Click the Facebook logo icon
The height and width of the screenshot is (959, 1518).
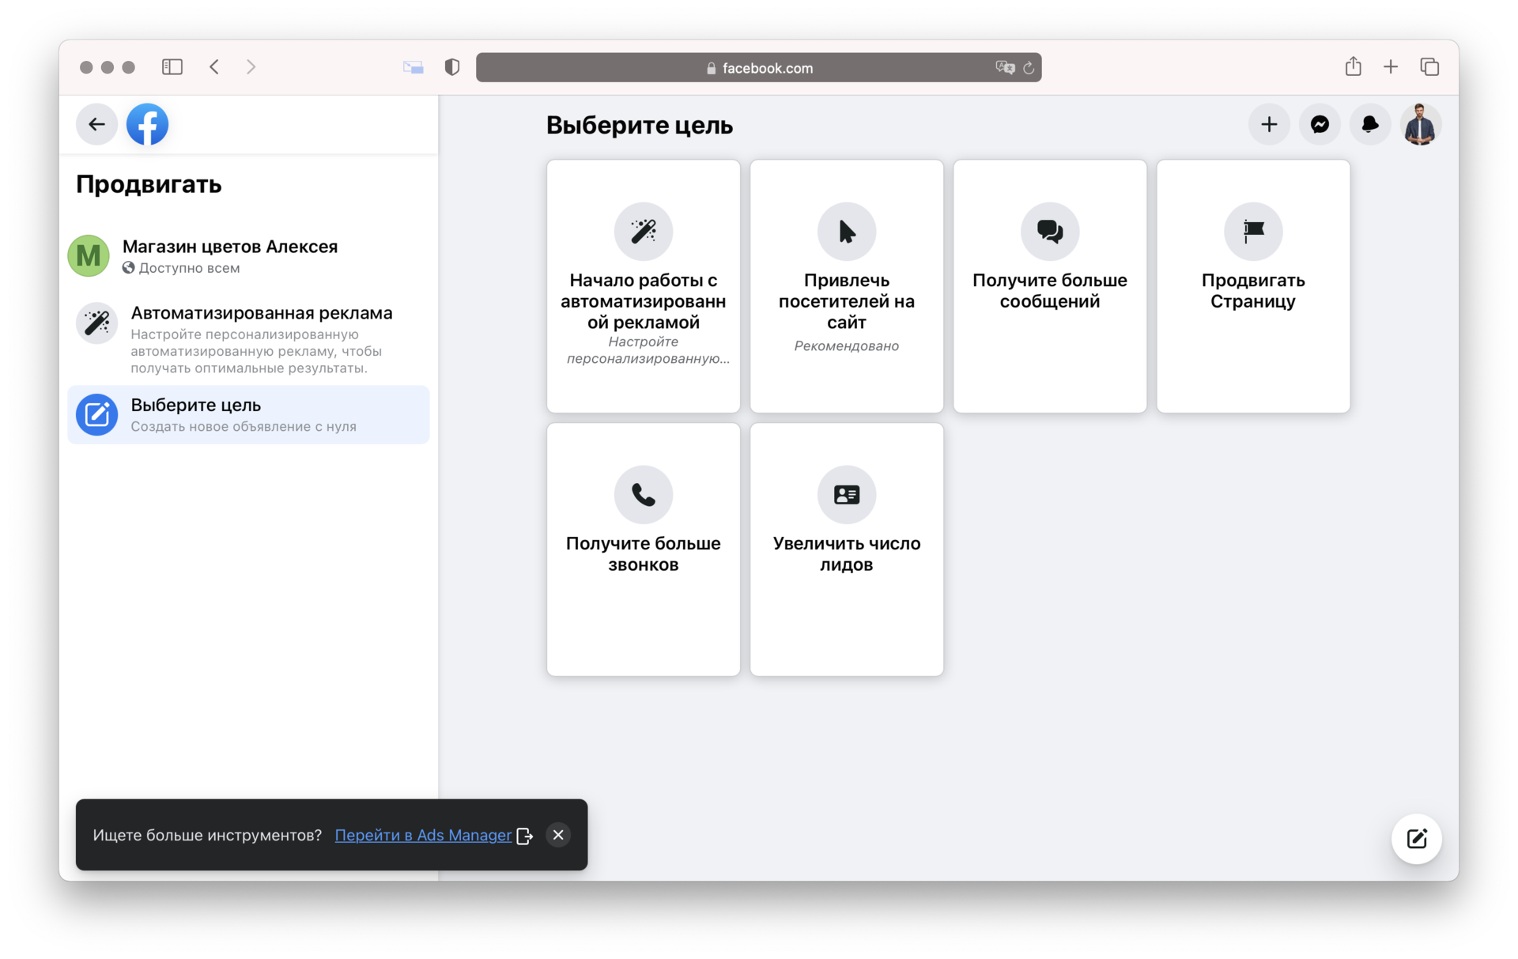(147, 124)
